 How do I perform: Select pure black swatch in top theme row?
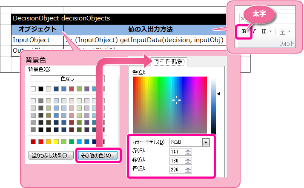point(41,89)
